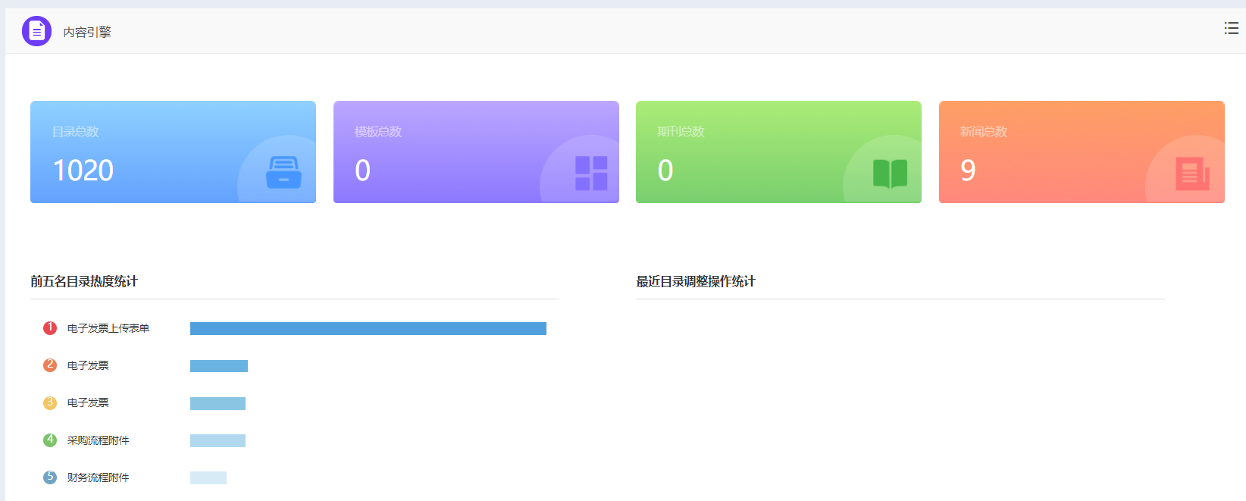1246x501 pixels.
Task: Click the heat bar in rank 3 row
Action: [218, 403]
